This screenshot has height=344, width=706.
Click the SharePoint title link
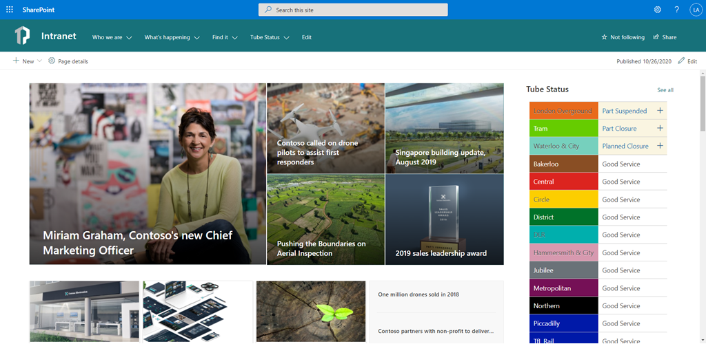(x=37, y=10)
